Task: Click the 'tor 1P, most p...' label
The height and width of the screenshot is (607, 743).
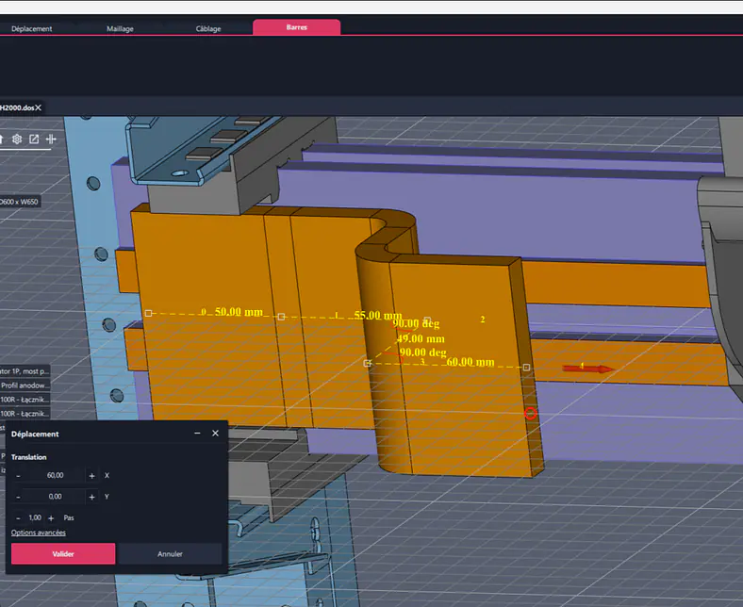Action: [24, 371]
